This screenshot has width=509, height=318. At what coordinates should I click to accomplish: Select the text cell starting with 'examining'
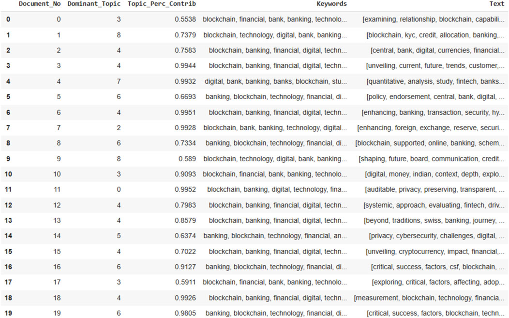tap(434, 19)
